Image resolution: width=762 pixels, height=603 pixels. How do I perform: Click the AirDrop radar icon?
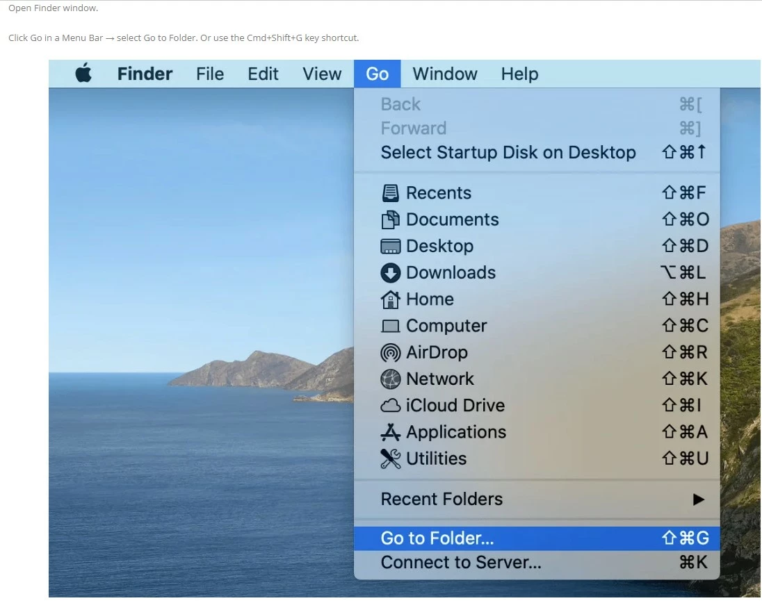click(x=390, y=352)
